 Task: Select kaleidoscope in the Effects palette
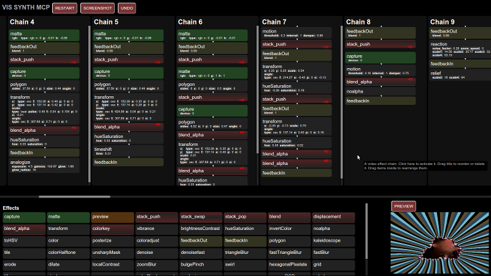334,240
